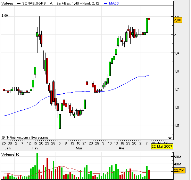Click the Volume 15 panel label

(10, 155)
